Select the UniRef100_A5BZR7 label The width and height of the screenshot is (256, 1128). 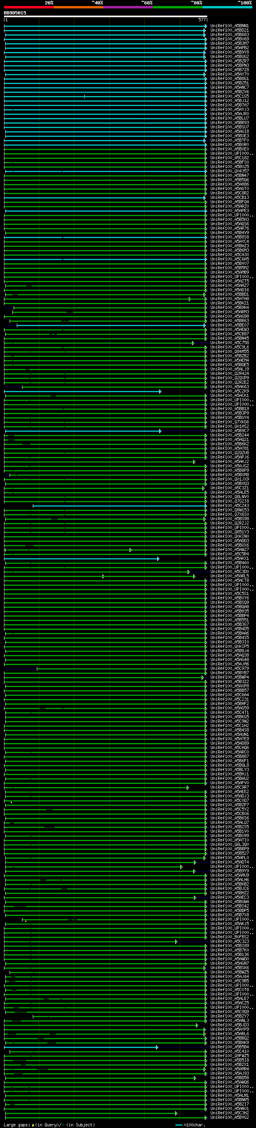tap(229, 61)
